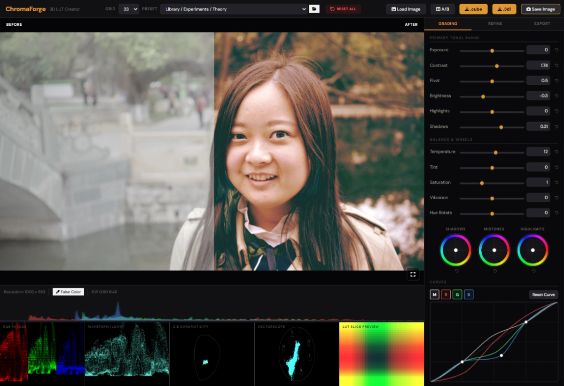Click the 'R:21 G:50 B:46' color readout
This screenshot has width=564, height=386.
pyautogui.click(x=104, y=292)
